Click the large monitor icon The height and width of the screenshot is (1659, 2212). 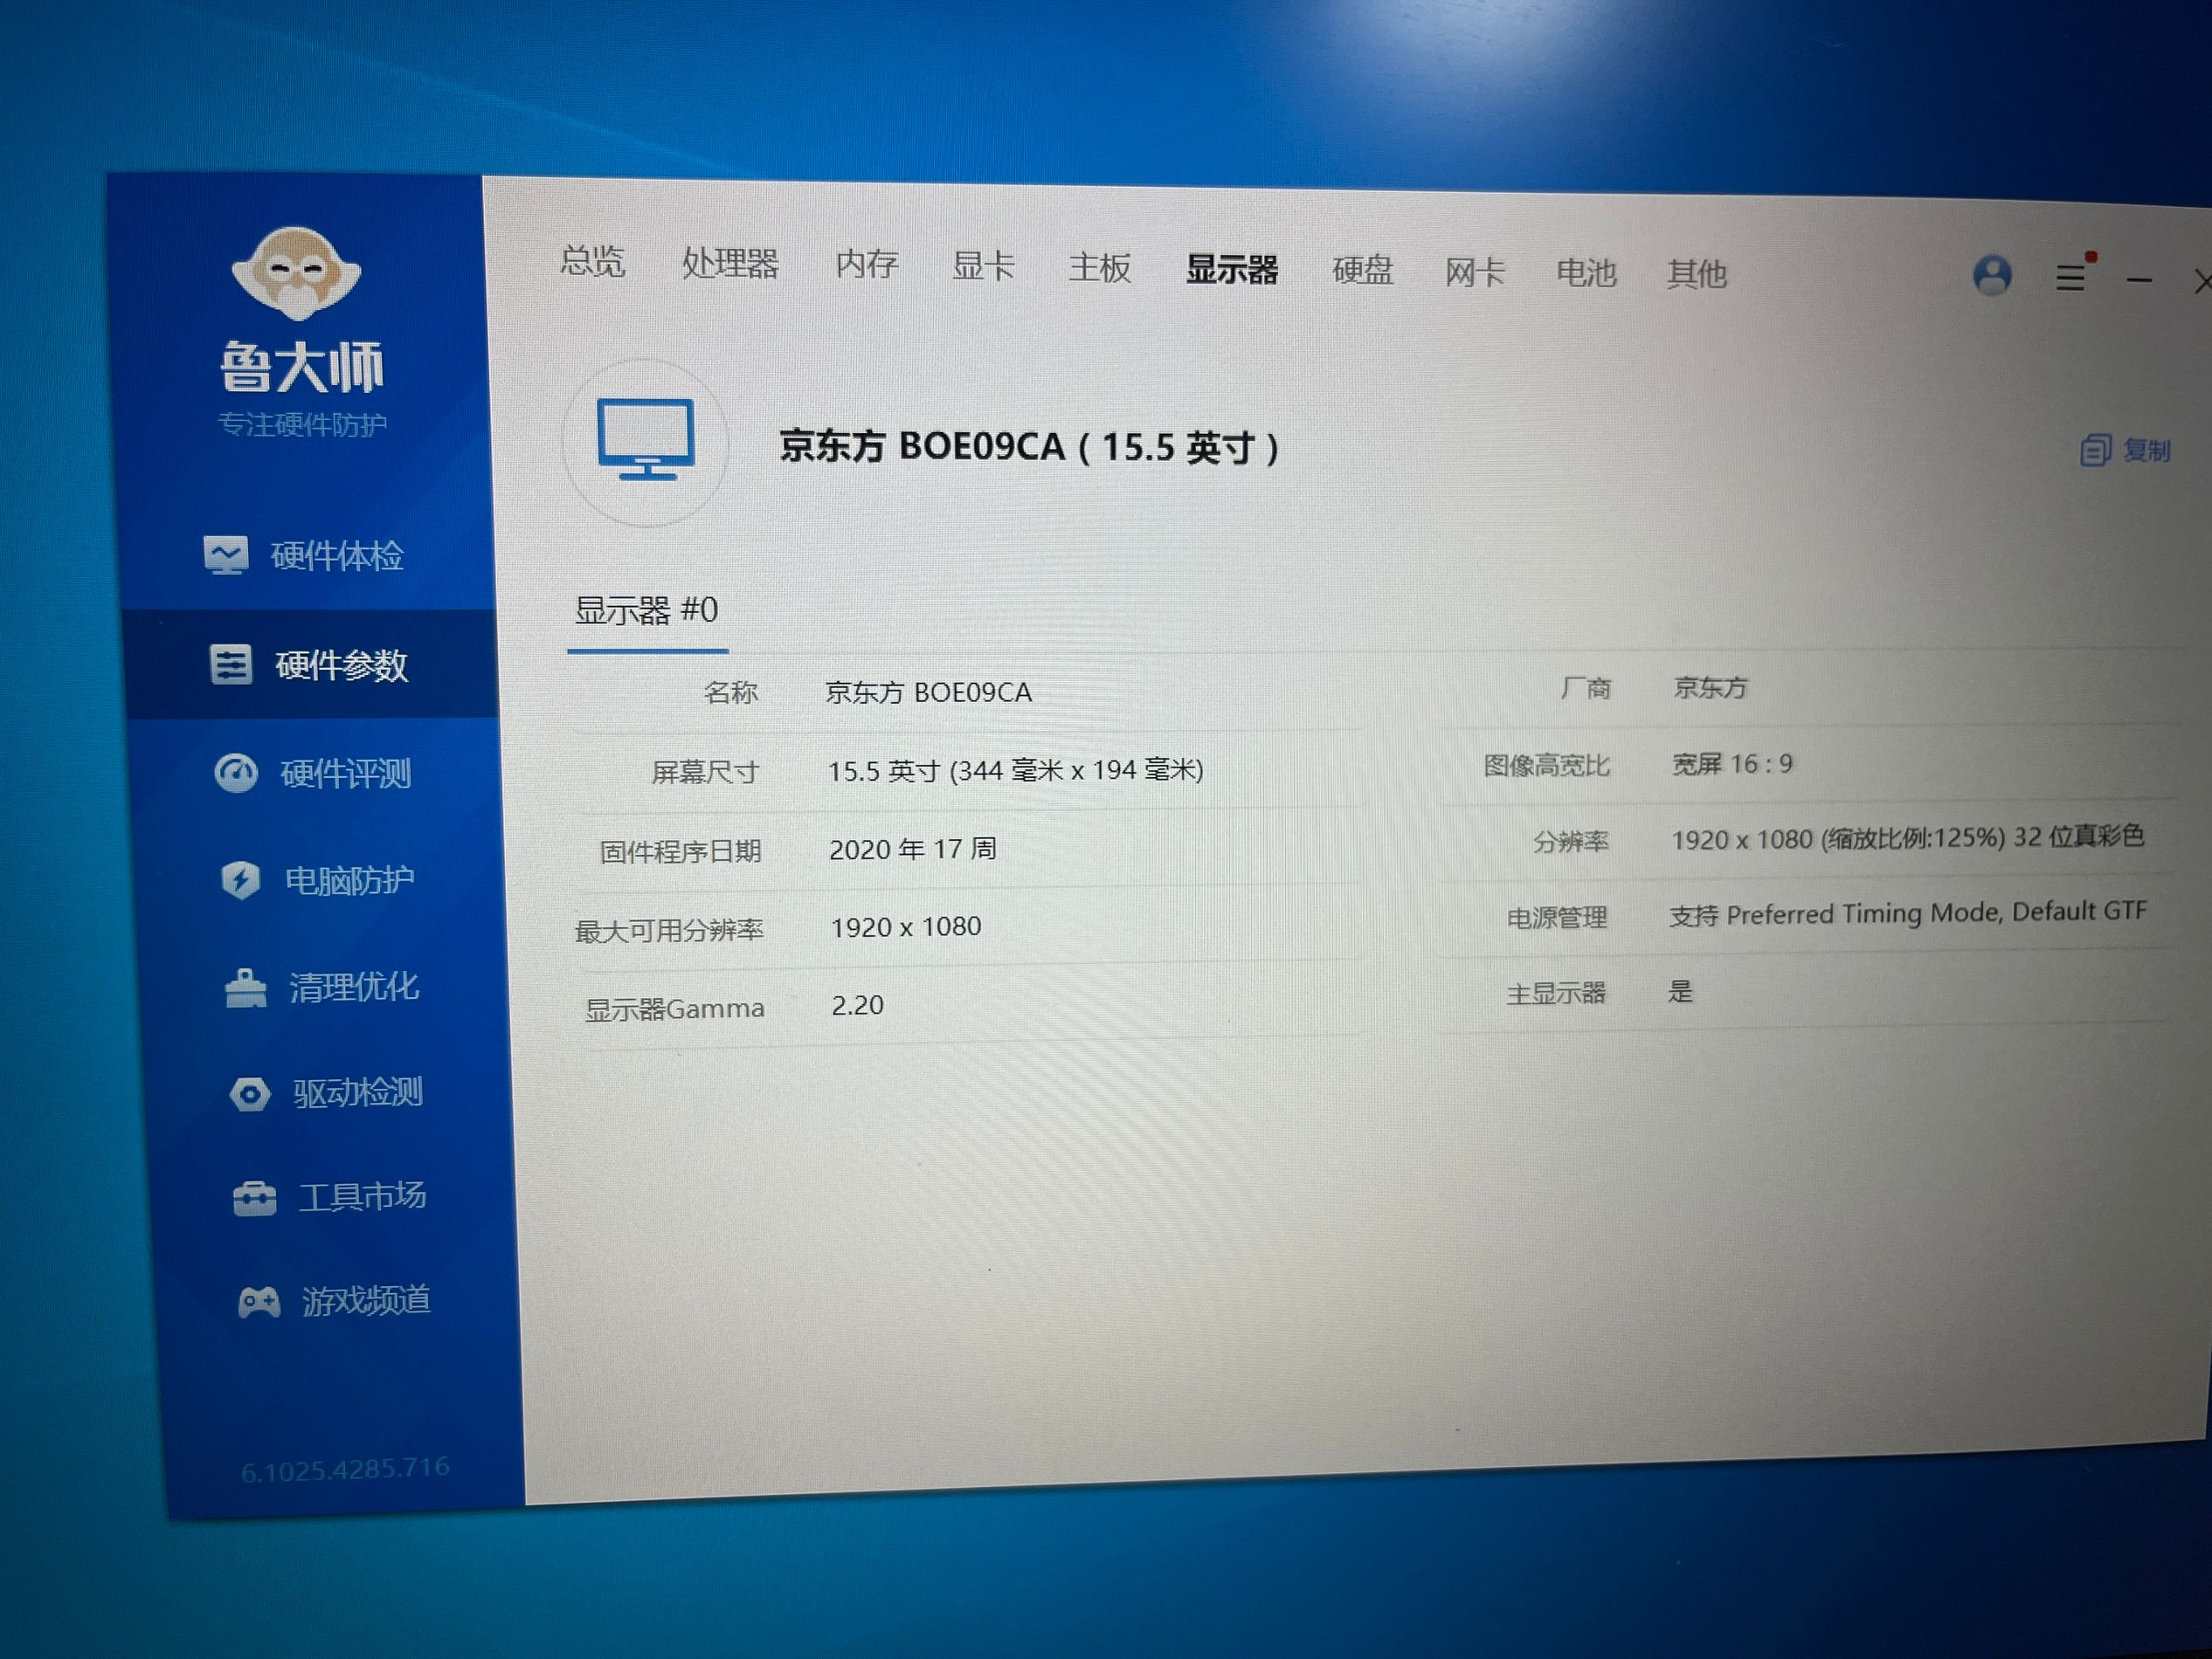[x=645, y=441]
